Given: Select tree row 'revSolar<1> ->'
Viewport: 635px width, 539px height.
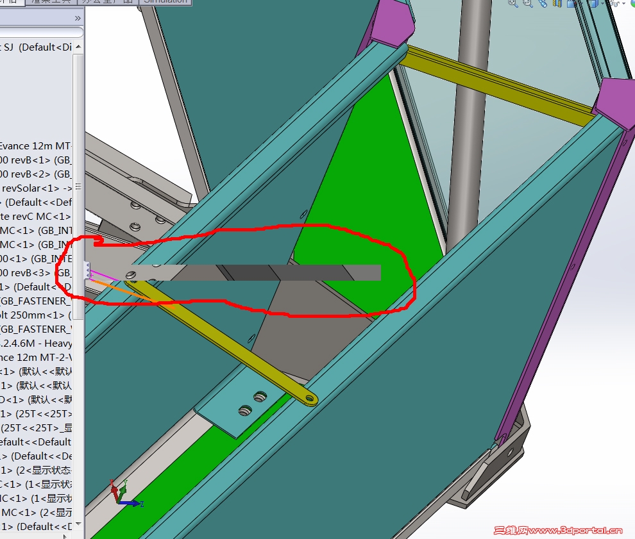Looking at the screenshot, I should pyautogui.click(x=36, y=188).
